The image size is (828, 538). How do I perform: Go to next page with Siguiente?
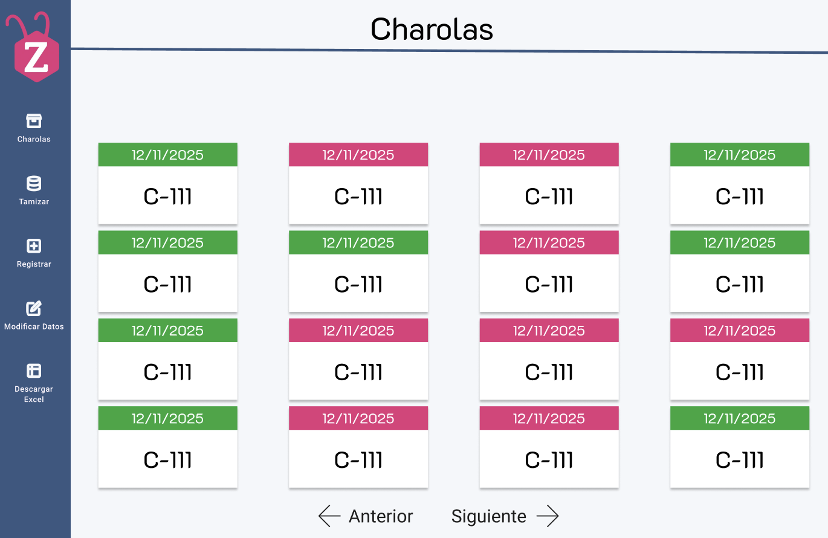(x=489, y=516)
